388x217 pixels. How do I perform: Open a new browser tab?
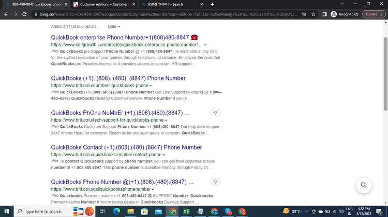[x=212, y=4]
